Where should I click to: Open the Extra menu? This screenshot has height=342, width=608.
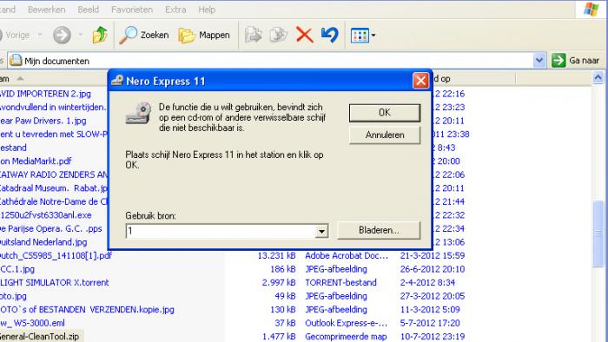pyautogui.click(x=175, y=10)
